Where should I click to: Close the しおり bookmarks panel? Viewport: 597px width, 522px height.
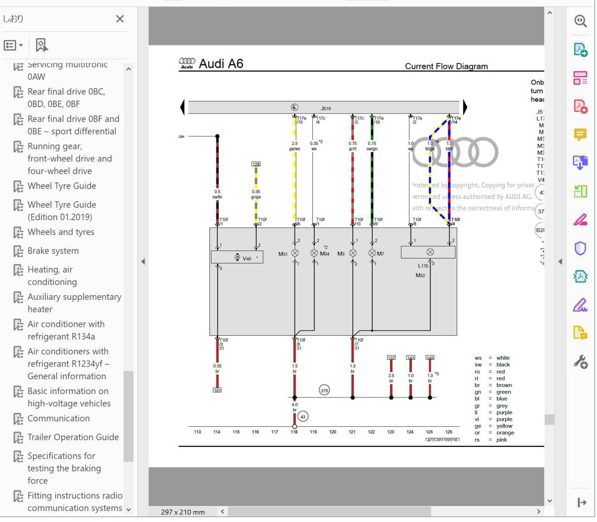120,19
